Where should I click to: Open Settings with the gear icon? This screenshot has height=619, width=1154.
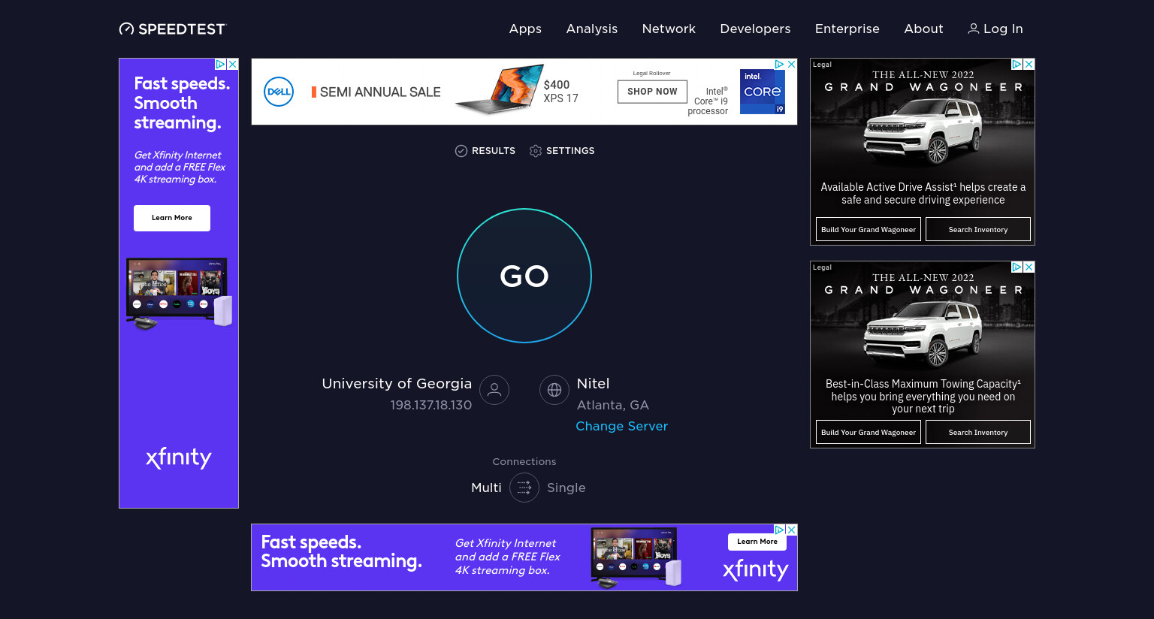562,151
